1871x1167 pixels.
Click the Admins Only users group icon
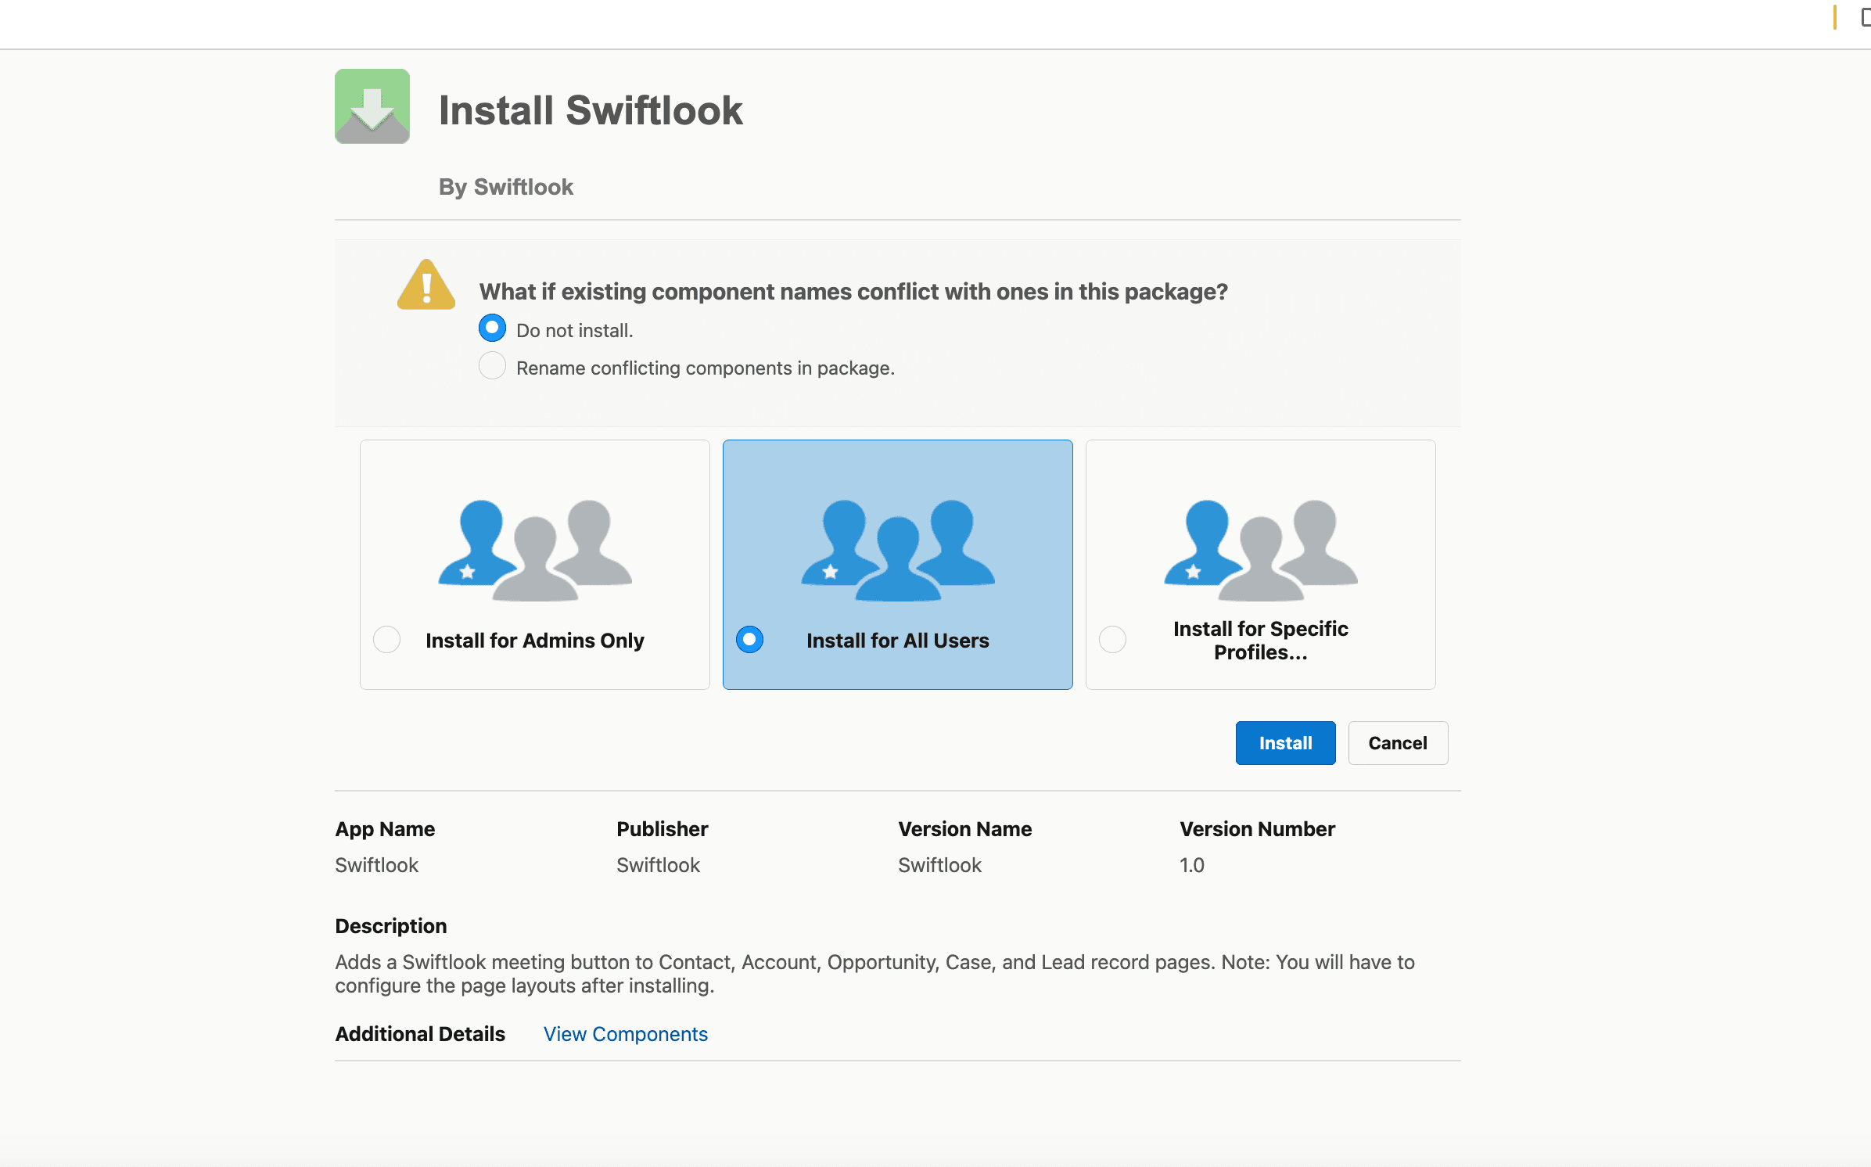(535, 551)
